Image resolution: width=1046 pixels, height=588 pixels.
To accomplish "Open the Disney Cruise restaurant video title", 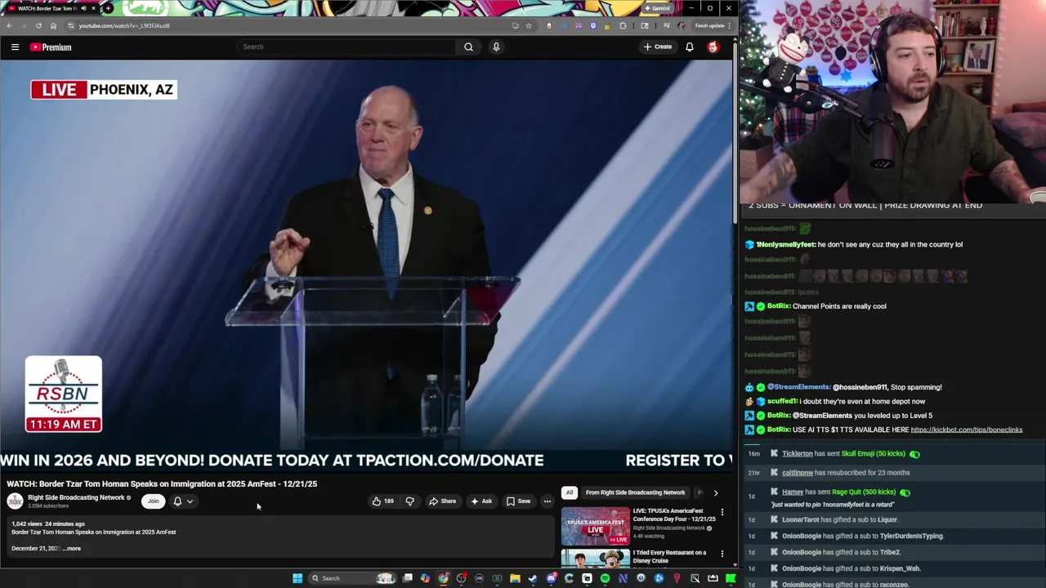I will pos(669,556).
